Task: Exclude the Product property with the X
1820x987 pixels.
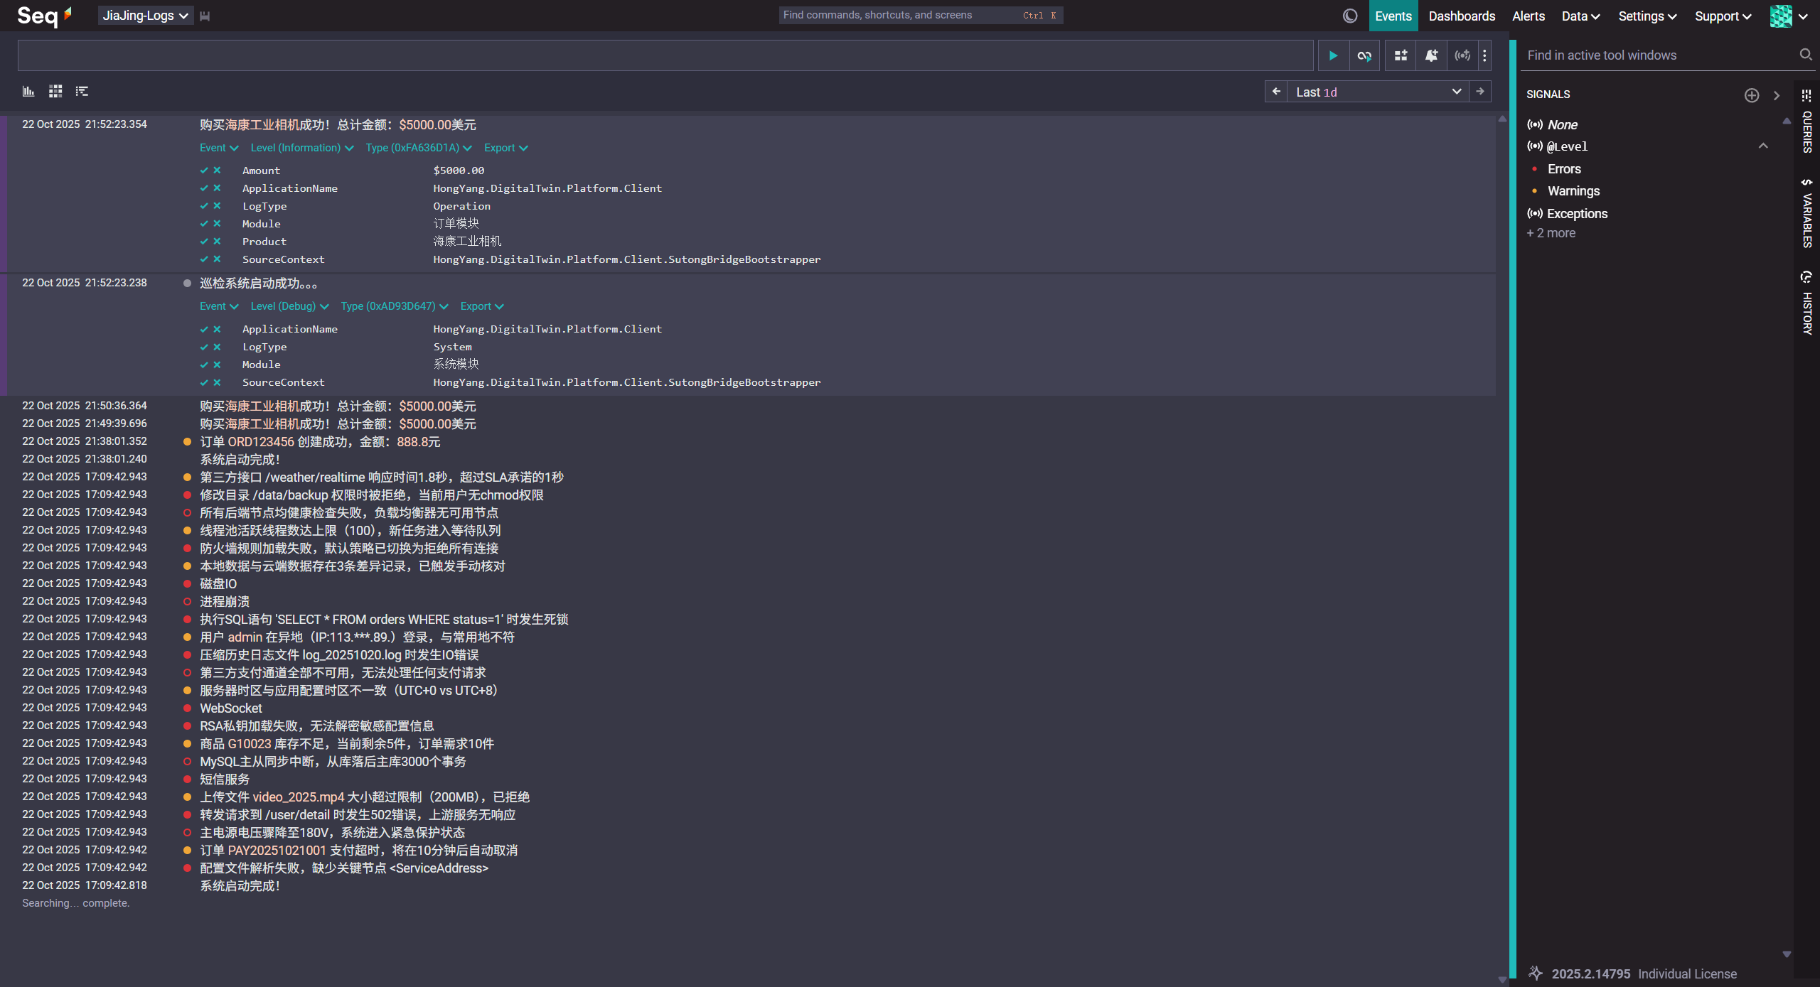Action: point(217,242)
